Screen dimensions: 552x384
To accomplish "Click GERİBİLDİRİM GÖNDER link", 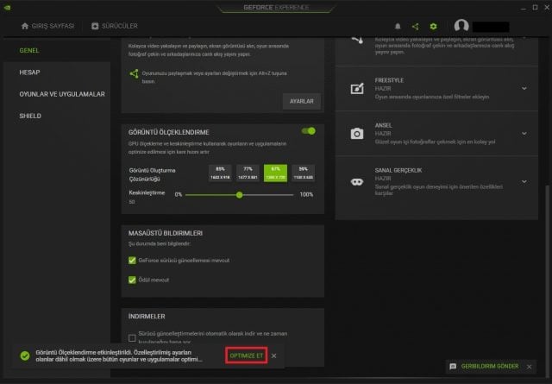I will 490,367.
